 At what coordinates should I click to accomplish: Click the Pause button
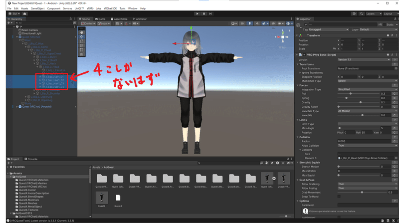(x=204, y=14)
